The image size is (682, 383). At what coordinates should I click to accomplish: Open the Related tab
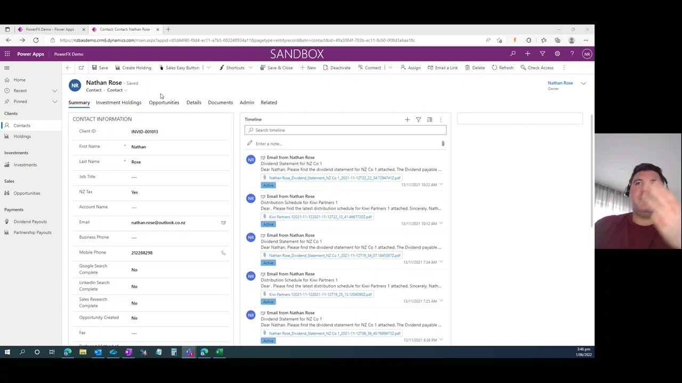click(269, 103)
